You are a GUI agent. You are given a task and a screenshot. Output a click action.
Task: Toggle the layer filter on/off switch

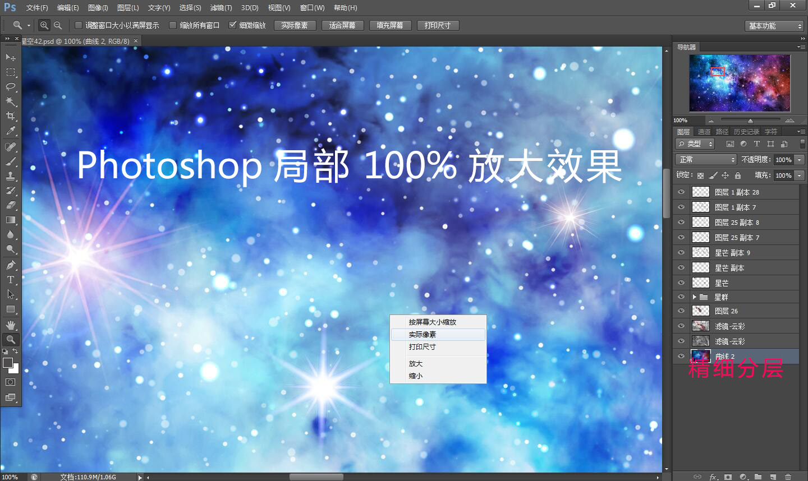tap(802, 144)
